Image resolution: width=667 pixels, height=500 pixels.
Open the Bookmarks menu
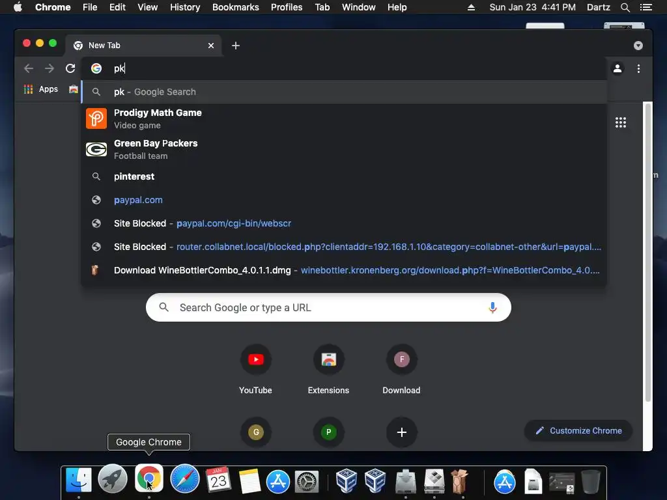pos(236,7)
